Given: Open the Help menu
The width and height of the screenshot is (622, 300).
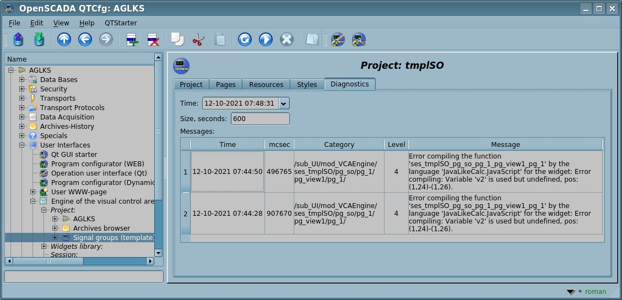Looking at the screenshot, I should pyautogui.click(x=87, y=23).
